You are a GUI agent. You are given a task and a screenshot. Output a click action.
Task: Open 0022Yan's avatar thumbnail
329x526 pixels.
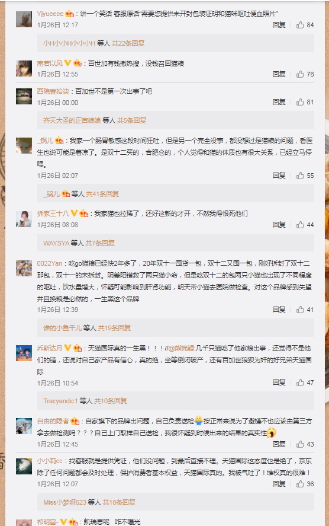tap(24, 268)
